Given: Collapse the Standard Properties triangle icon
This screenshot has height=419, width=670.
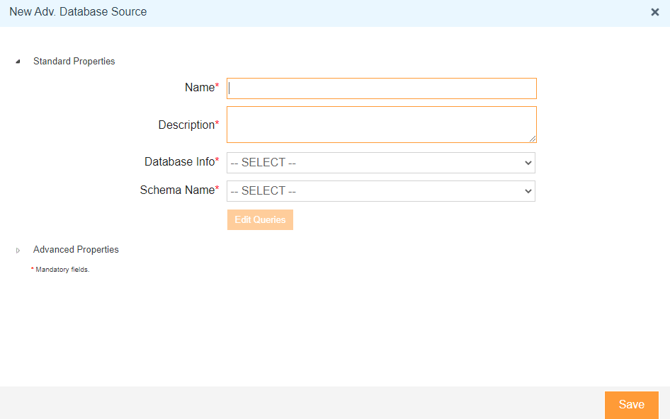Looking at the screenshot, I should coord(18,62).
